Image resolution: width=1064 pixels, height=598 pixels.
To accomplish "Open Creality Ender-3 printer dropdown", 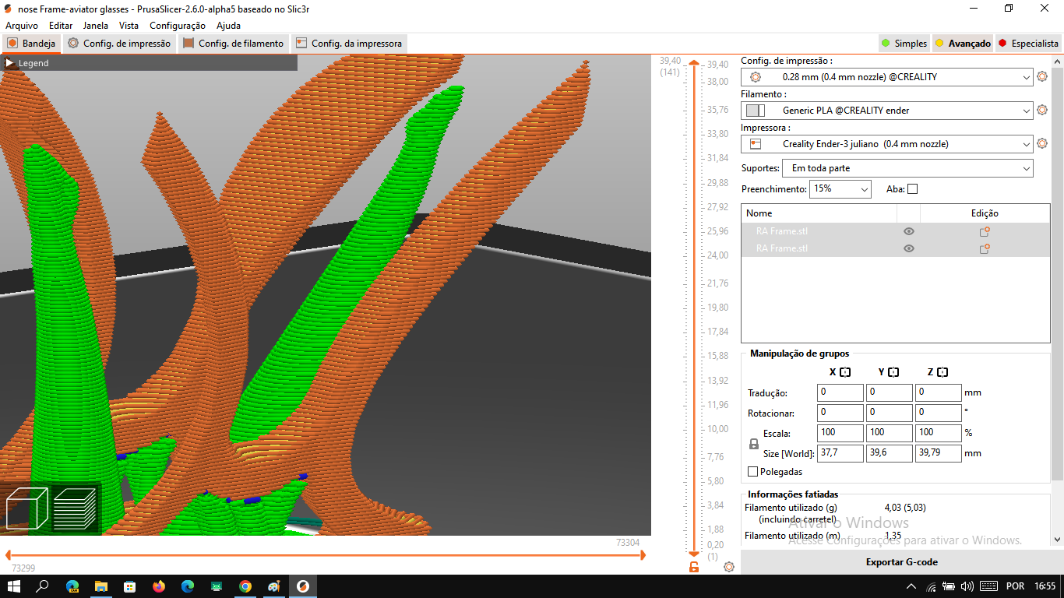I will click(886, 144).
